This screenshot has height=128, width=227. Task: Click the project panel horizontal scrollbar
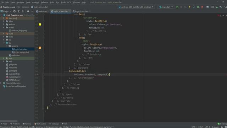(x=9, y=121)
